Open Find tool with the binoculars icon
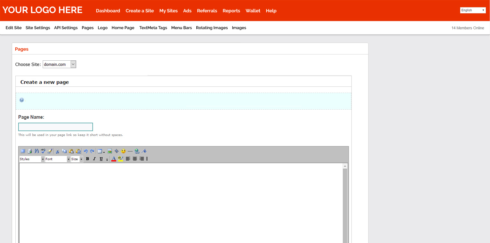490x243 pixels. point(36,151)
